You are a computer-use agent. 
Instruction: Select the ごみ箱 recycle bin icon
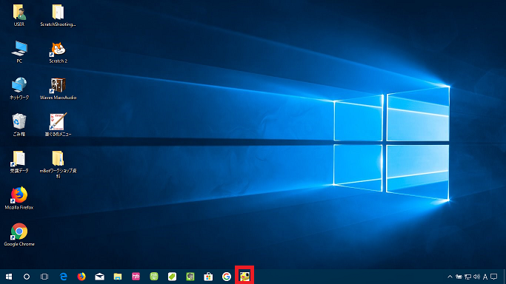19,124
